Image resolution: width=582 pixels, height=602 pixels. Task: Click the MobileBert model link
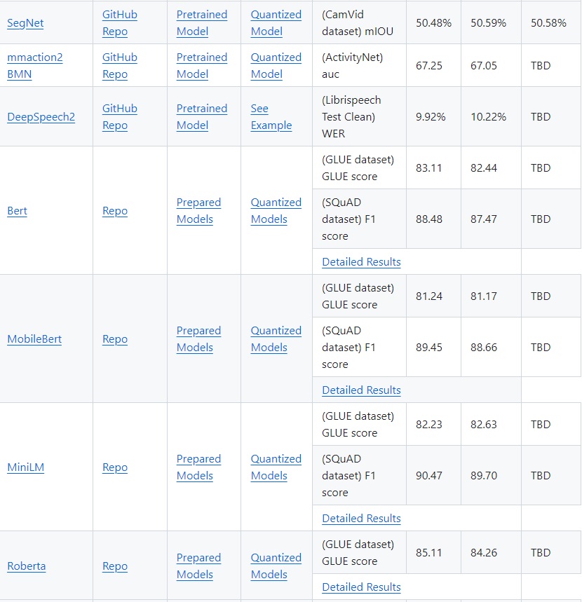tap(34, 338)
